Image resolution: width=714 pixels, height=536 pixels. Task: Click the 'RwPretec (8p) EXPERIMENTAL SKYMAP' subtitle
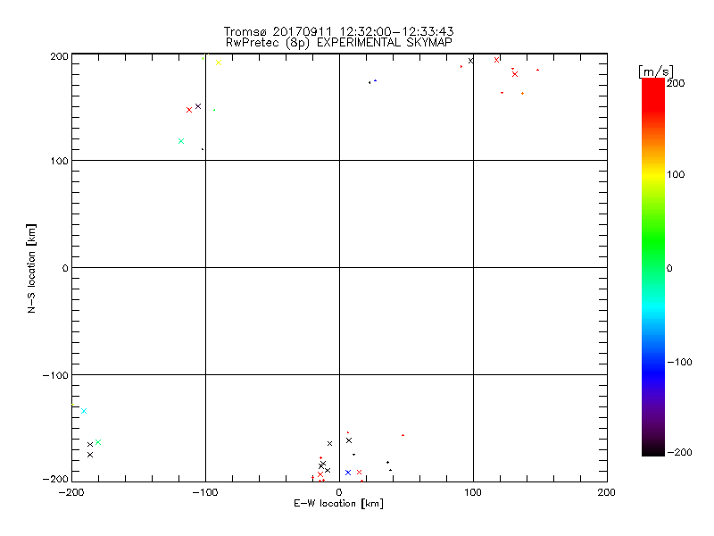[339, 42]
